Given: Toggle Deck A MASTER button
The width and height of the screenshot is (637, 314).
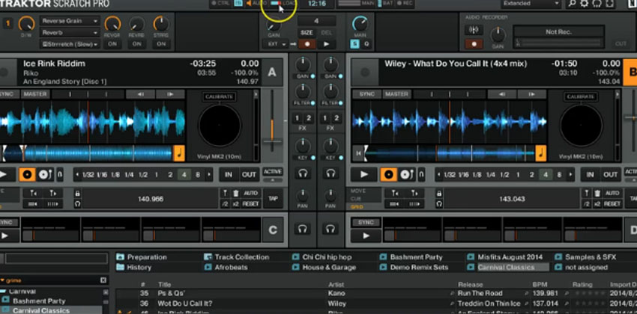Looking at the screenshot, I should (x=35, y=94).
